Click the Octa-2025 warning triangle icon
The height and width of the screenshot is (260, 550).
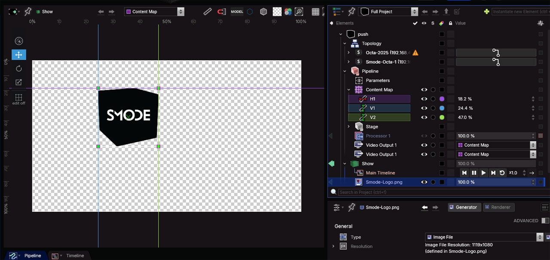(x=415, y=52)
